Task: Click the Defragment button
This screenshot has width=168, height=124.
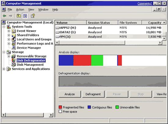Action: pyautogui.click(x=93, y=94)
